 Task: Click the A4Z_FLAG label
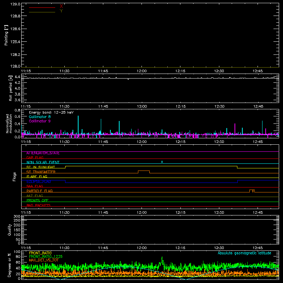tap(35, 196)
